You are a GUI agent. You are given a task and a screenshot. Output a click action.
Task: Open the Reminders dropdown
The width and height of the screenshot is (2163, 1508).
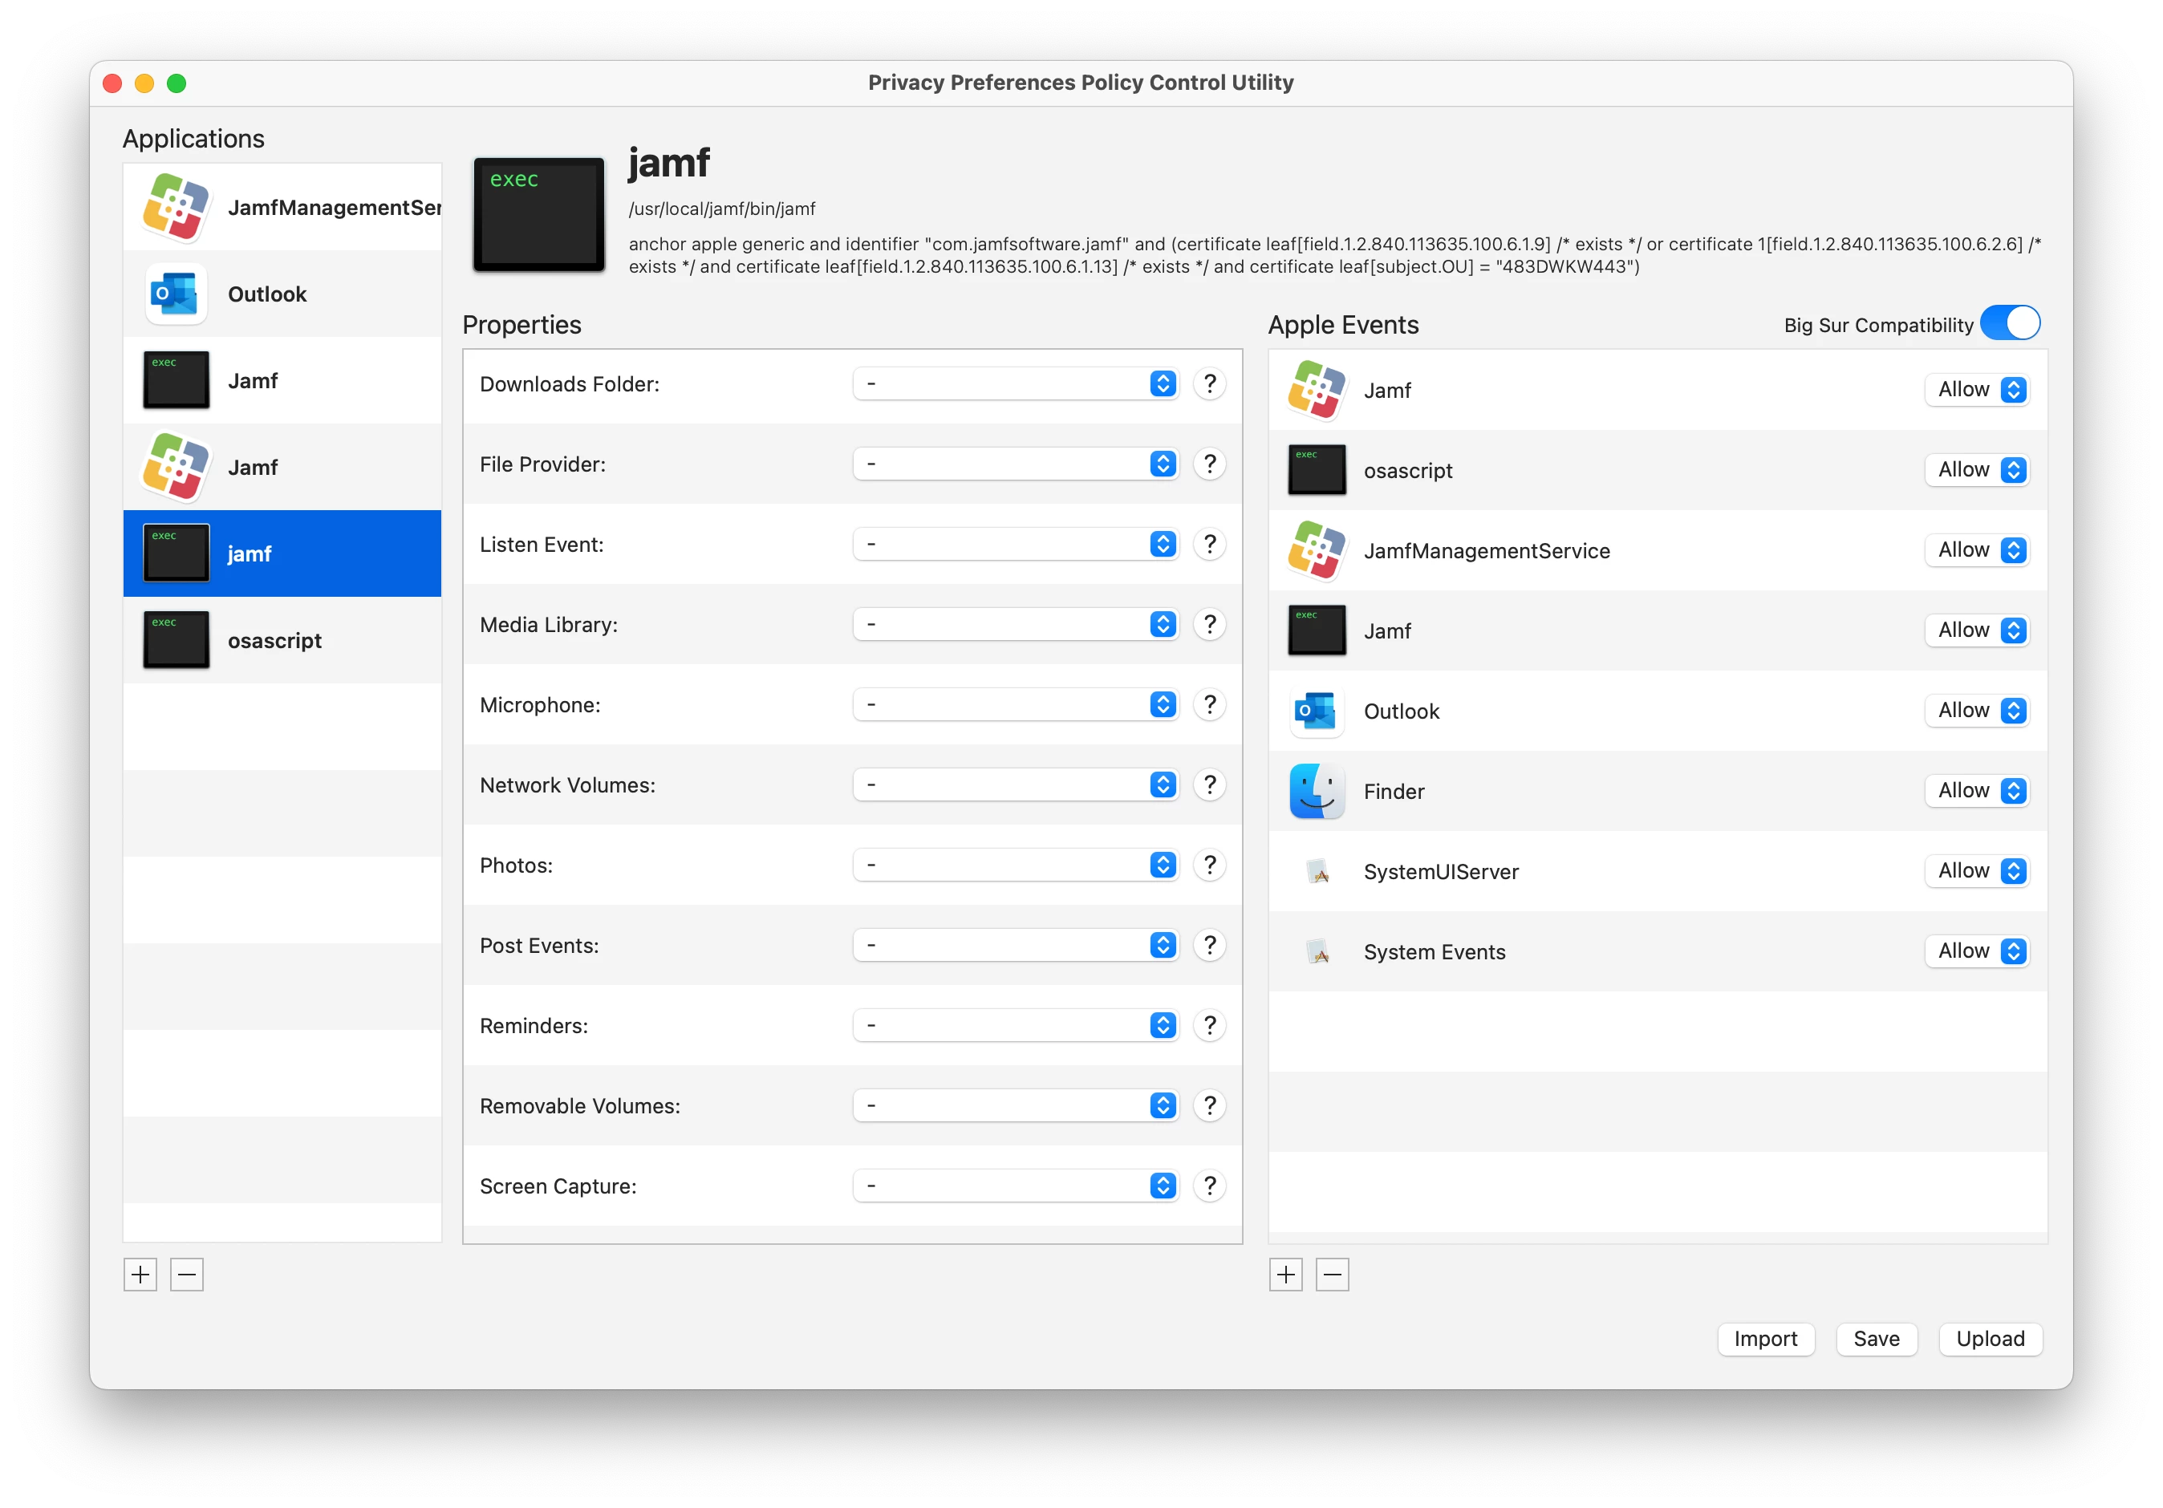click(1016, 1024)
